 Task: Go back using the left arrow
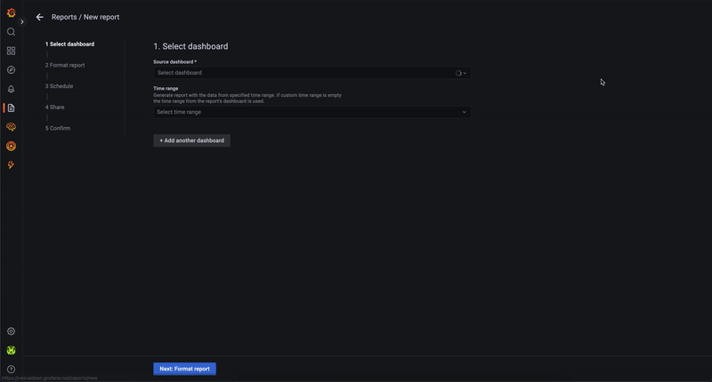pyautogui.click(x=39, y=17)
